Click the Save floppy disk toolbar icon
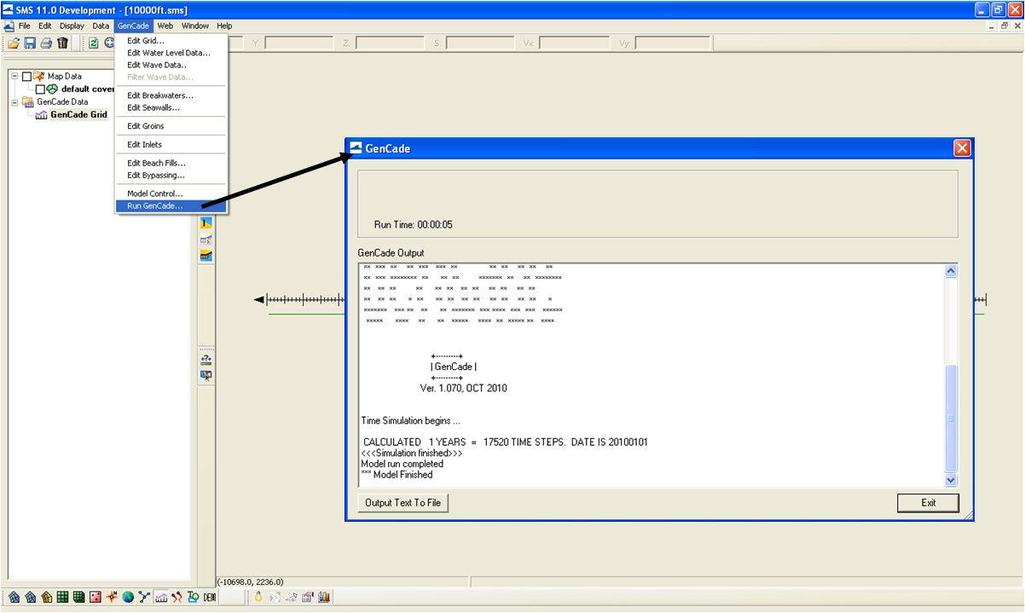This screenshot has height=613, width=1025. (x=30, y=43)
